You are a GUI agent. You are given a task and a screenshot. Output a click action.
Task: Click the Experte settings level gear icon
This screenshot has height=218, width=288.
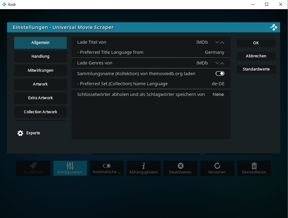[20, 133]
